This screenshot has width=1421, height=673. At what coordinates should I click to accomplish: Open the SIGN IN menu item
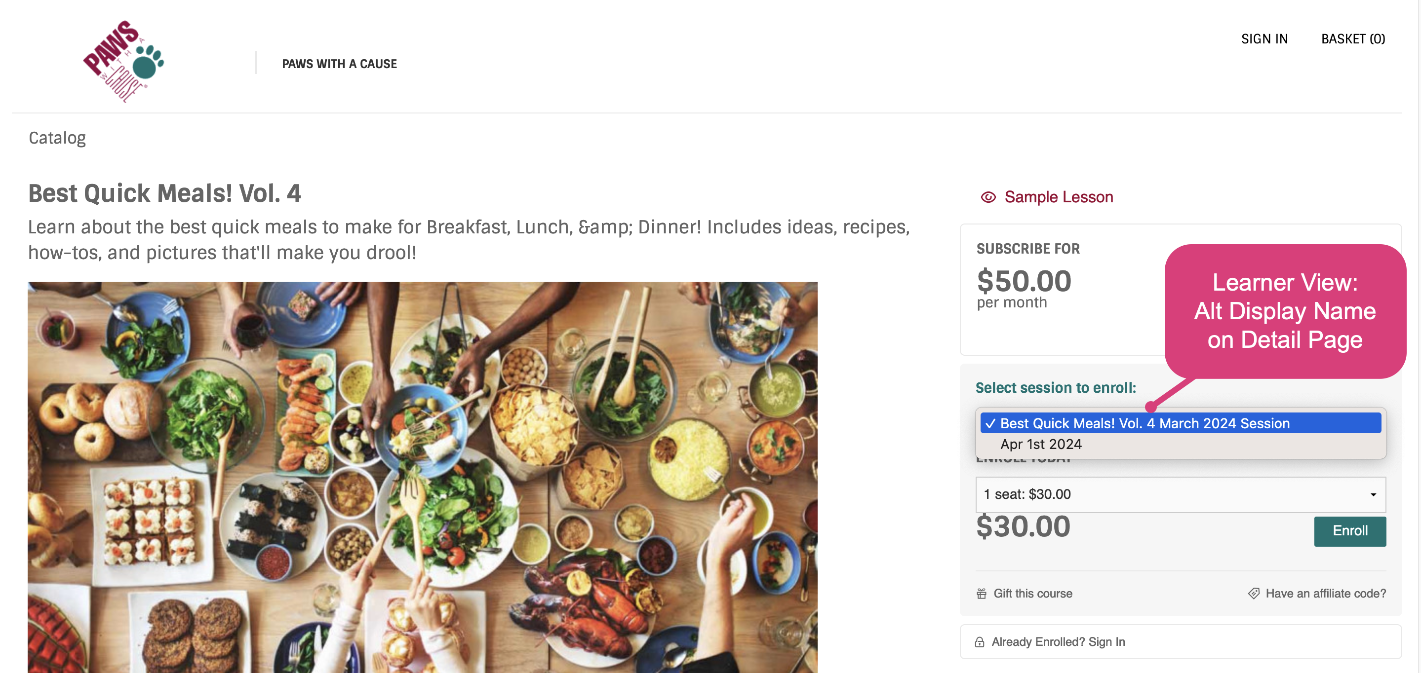1264,39
